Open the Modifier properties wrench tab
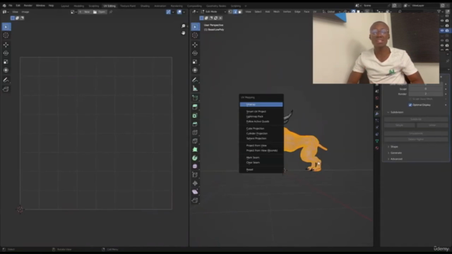The height and width of the screenshot is (254, 452). (x=377, y=114)
